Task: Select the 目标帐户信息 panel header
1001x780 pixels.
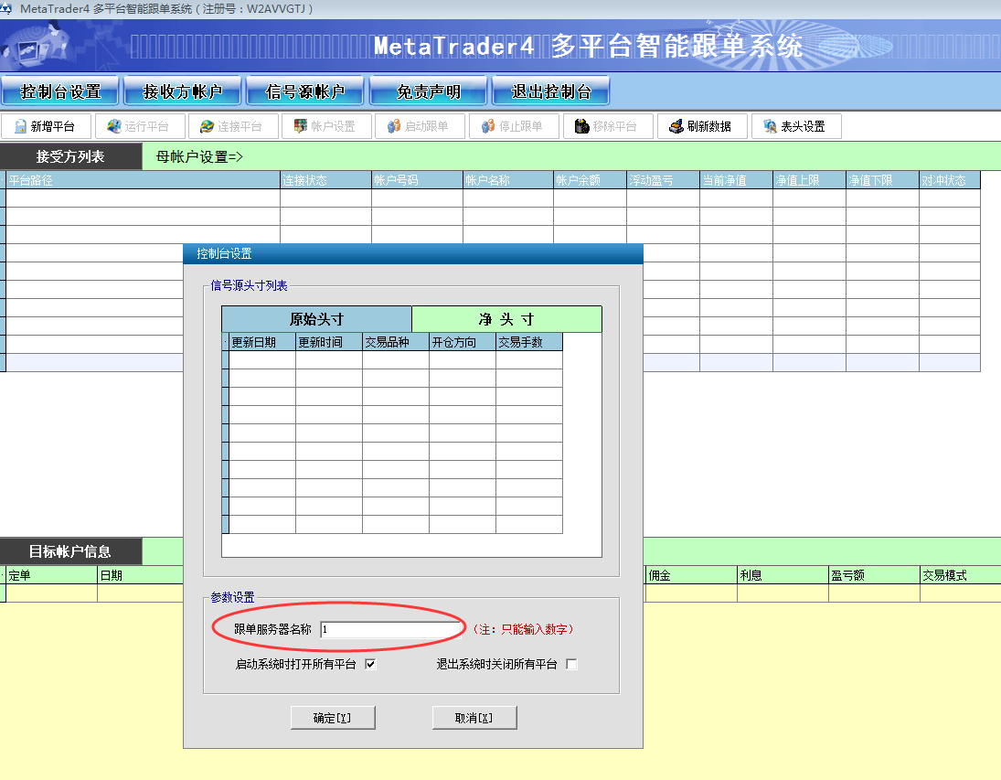Action: point(71,551)
